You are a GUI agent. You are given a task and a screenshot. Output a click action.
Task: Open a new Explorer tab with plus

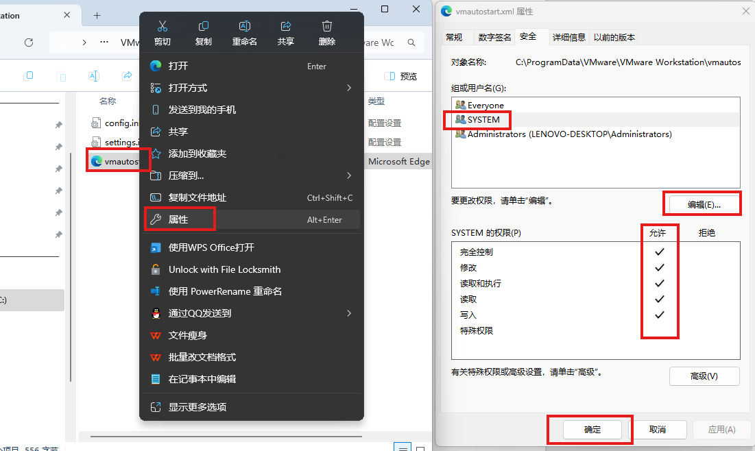pos(97,15)
